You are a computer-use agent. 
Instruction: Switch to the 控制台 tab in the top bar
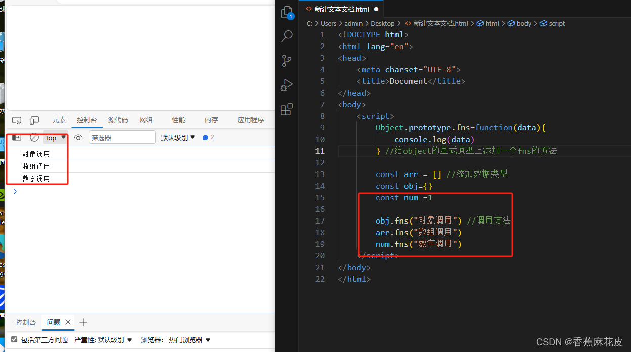87,120
